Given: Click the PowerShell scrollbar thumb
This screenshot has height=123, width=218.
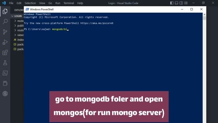Looking at the screenshot, I should [x=204, y=18].
